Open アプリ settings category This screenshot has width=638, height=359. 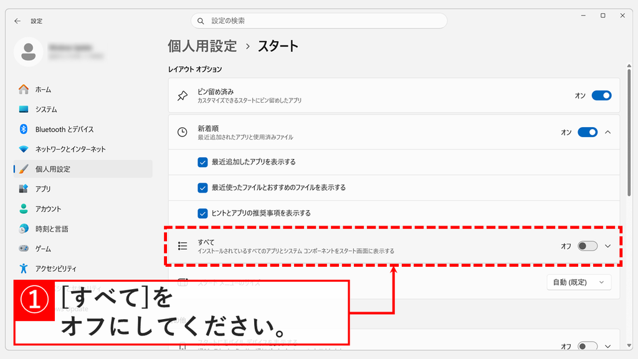click(83, 188)
